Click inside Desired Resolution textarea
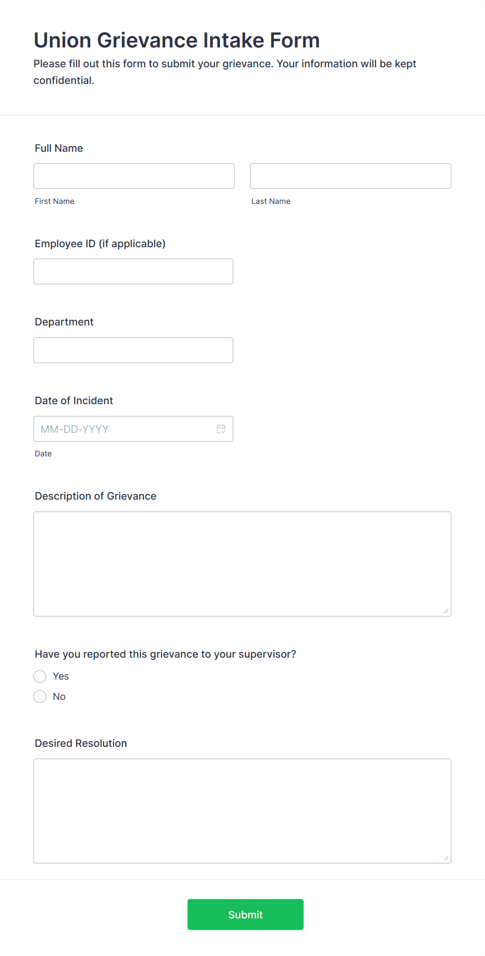Viewport: 485px width, 956px height. pyautogui.click(x=242, y=811)
